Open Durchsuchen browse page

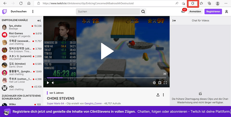(x=19, y=11)
